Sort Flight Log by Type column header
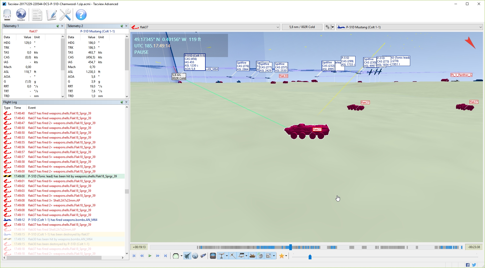Viewport: 485px width, 268px height. 7,108
